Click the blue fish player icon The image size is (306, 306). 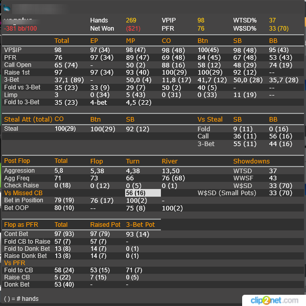coord(7,8)
